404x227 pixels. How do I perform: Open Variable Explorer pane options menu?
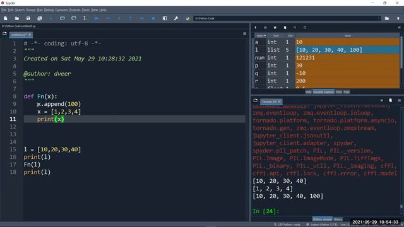[x=400, y=28]
